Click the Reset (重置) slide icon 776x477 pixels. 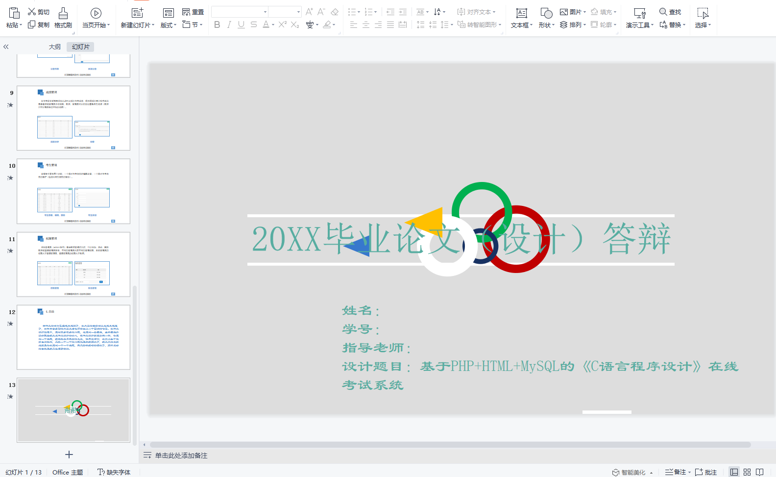[186, 12]
